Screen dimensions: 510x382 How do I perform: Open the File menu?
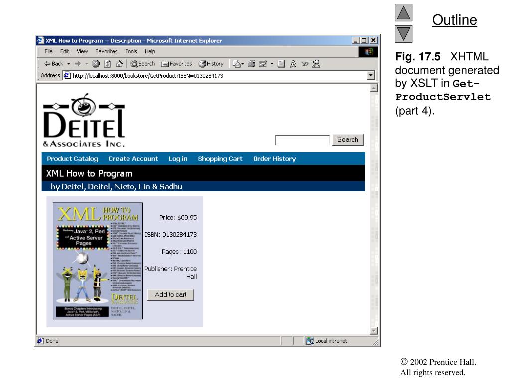click(48, 51)
